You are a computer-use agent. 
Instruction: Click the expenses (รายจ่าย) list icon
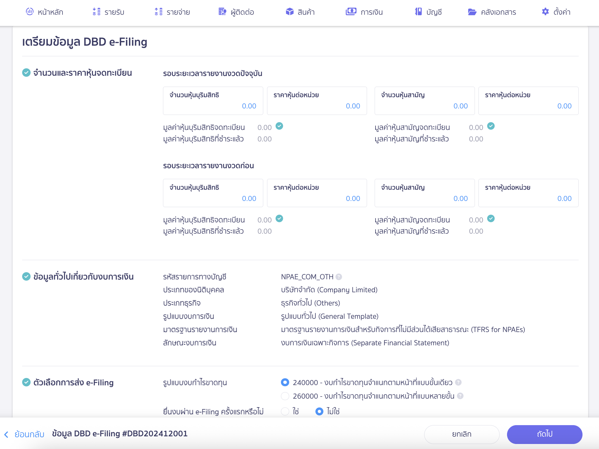pos(159,12)
